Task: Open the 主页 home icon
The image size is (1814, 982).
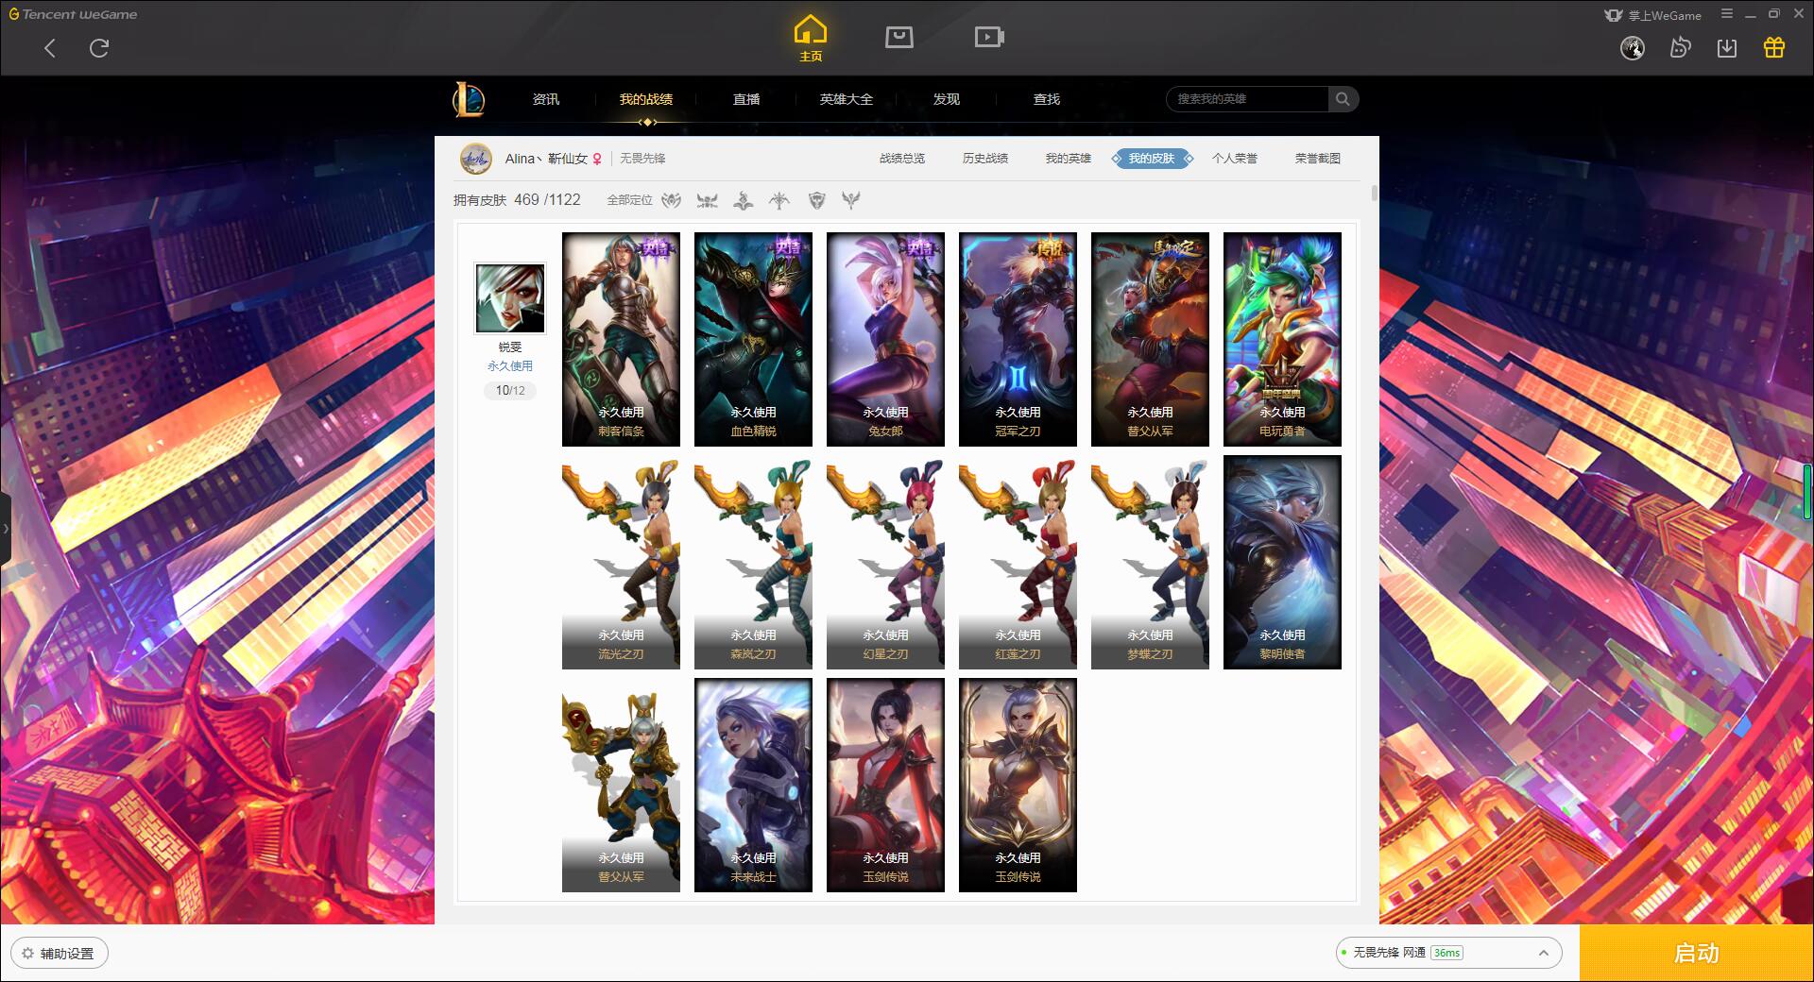Action: 811,39
